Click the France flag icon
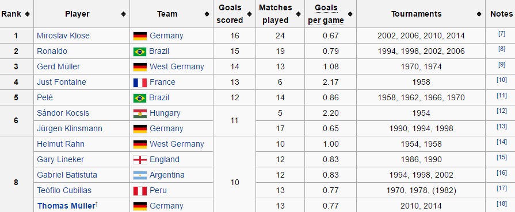Screen dimensions: 515x212 click(140, 83)
